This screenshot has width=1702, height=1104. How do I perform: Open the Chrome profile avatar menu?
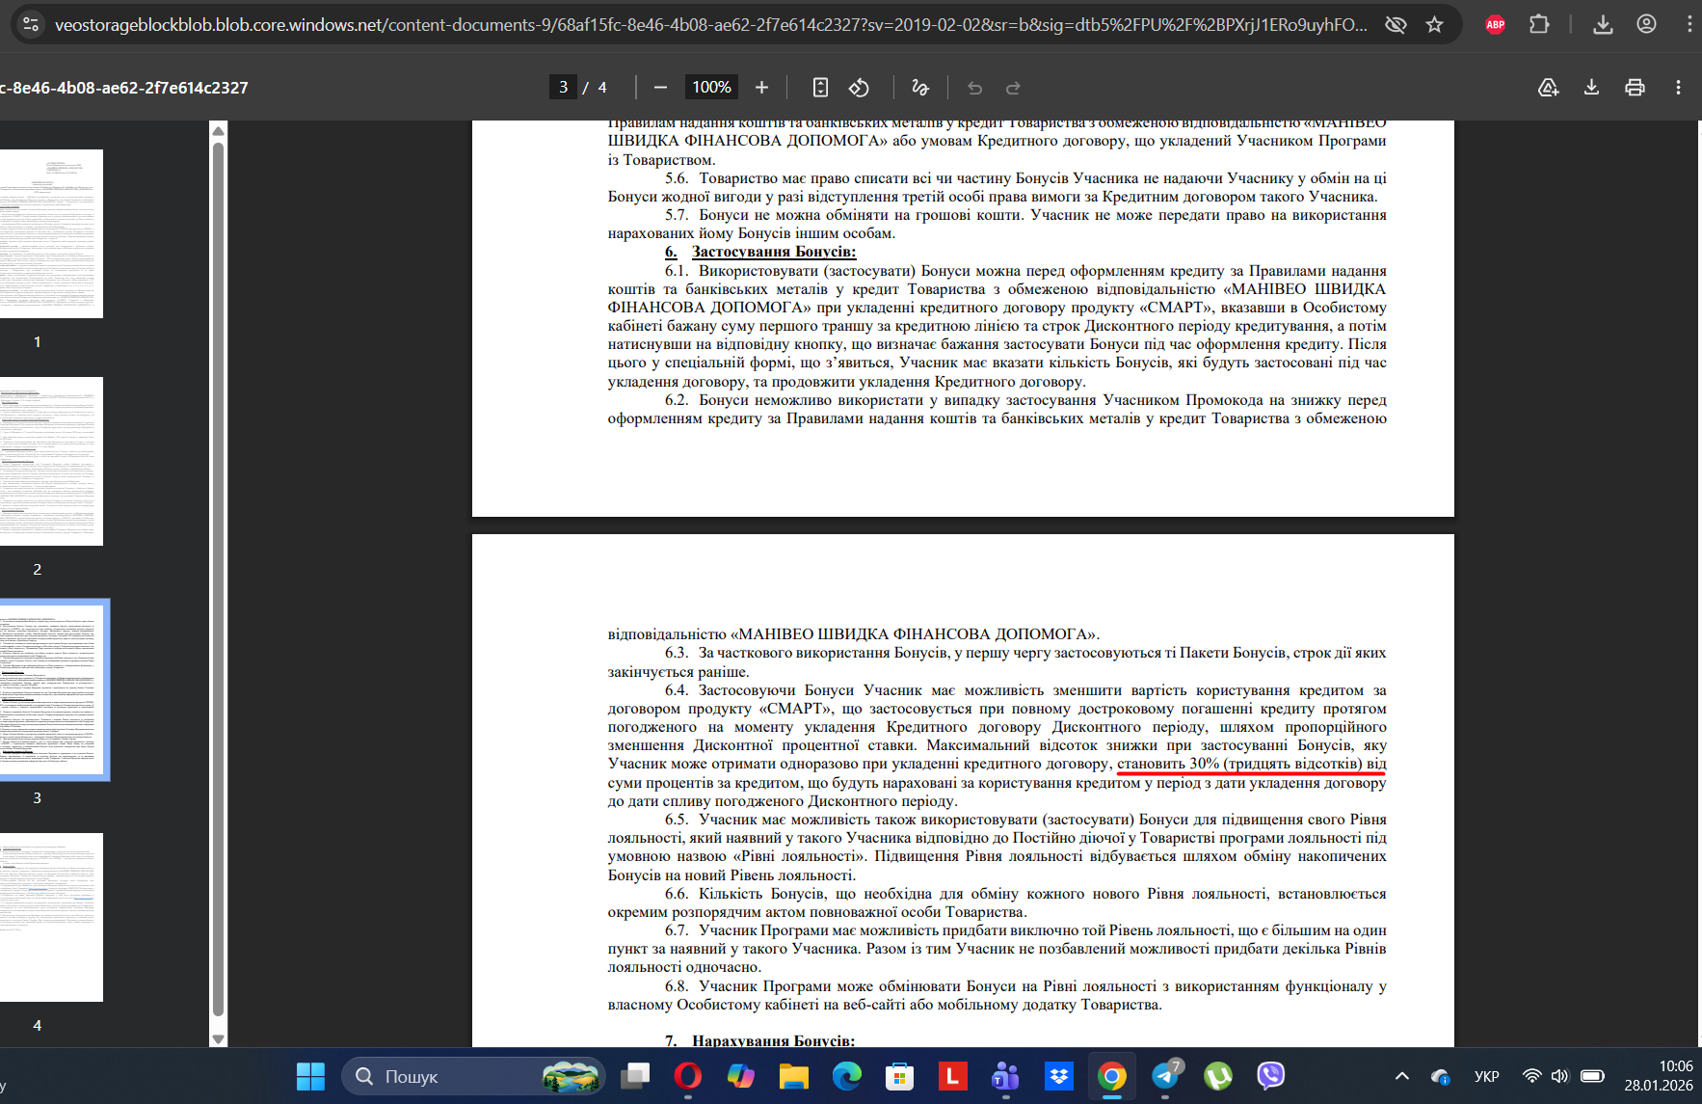click(1646, 25)
